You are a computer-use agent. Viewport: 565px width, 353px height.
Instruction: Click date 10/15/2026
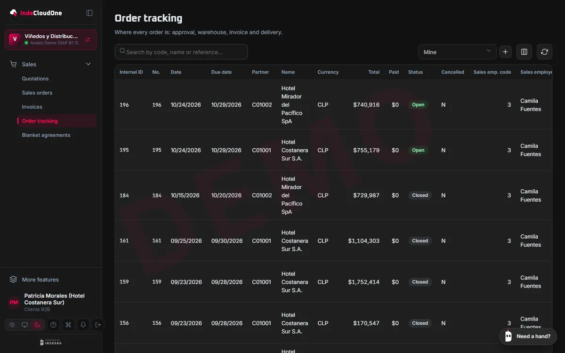point(185,195)
